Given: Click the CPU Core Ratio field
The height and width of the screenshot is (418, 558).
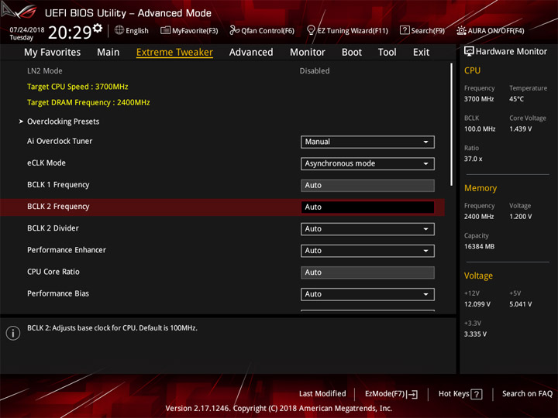Looking at the screenshot, I should [x=367, y=272].
